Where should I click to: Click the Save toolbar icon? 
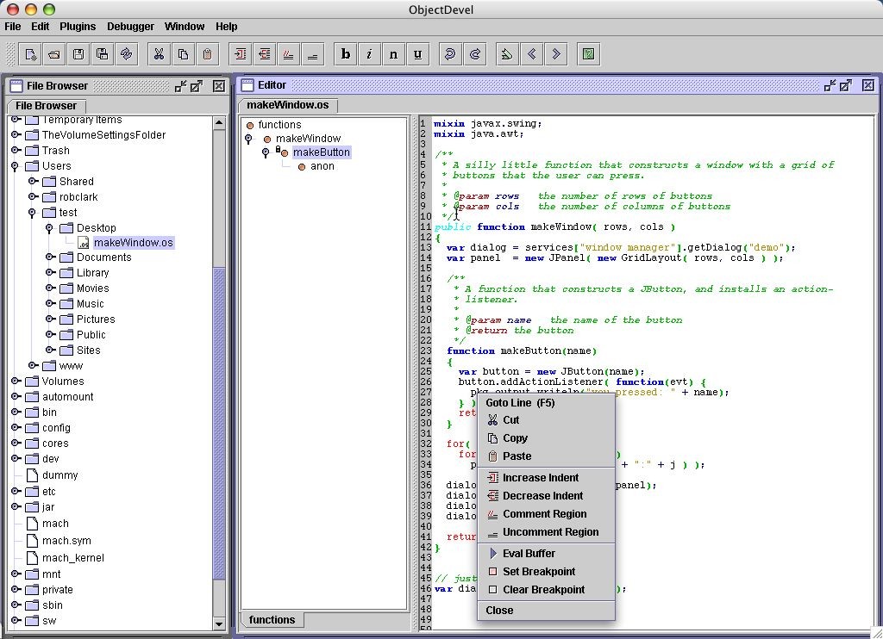(78, 54)
